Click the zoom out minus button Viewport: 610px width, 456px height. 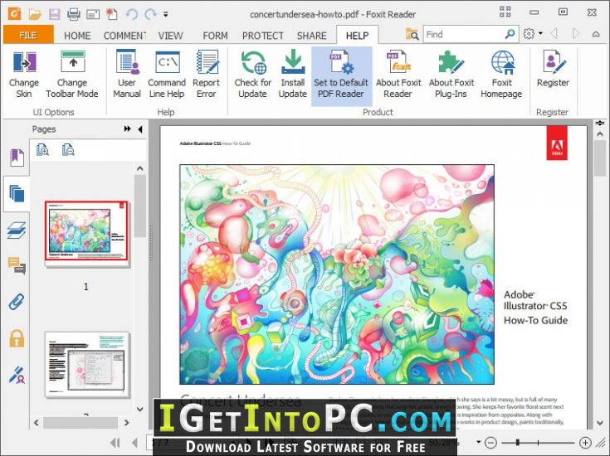(x=491, y=443)
